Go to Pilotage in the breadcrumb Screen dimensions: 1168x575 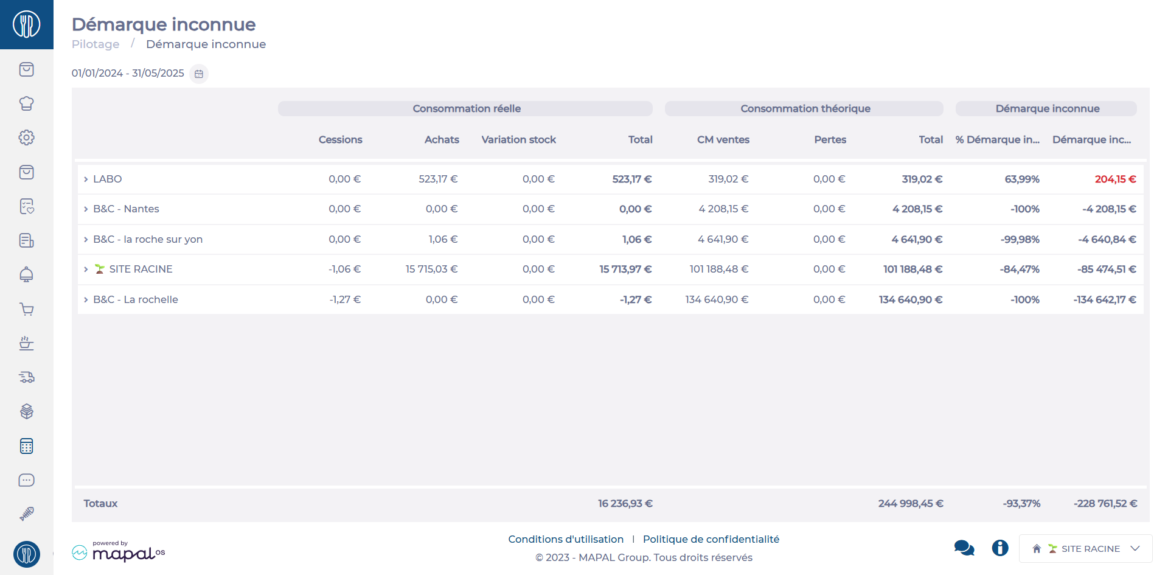point(96,44)
